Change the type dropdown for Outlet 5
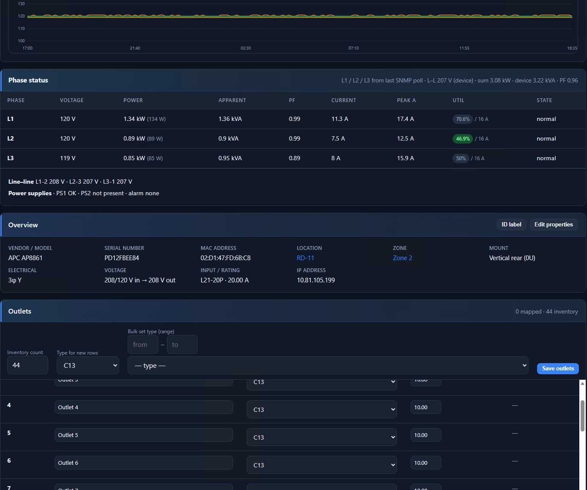587x490 pixels. click(x=322, y=437)
